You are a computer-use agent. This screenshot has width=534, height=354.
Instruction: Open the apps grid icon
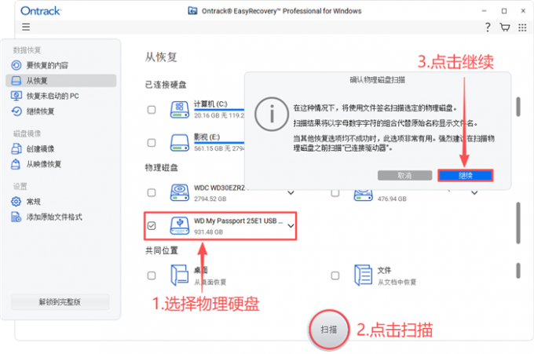point(522,27)
